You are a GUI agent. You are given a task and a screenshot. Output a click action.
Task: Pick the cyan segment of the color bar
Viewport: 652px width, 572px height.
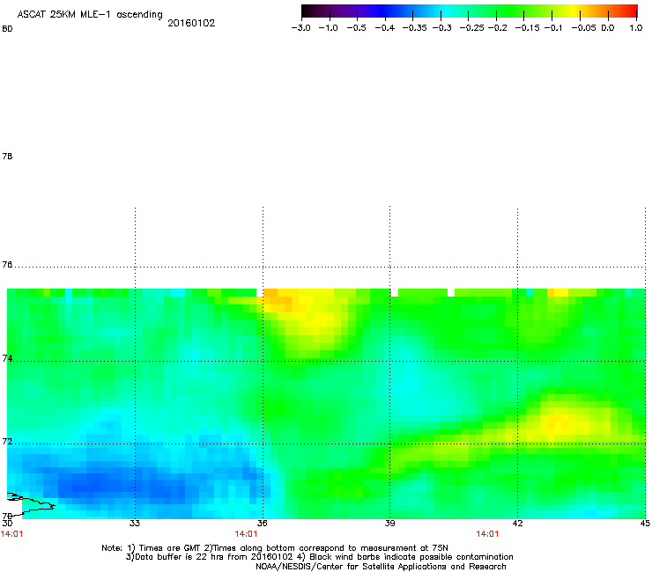[445, 11]
